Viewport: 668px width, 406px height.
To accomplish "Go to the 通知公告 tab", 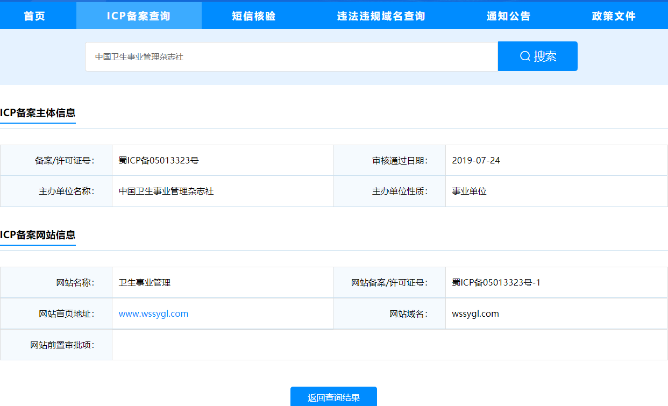I will (x=509, y=16).
